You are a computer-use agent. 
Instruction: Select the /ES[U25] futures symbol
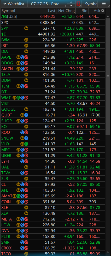[9, 17]
